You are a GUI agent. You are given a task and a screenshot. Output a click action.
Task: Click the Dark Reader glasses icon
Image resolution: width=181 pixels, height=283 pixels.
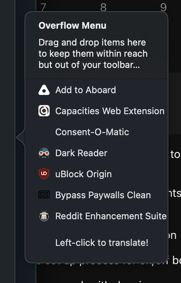coord(44,153)
